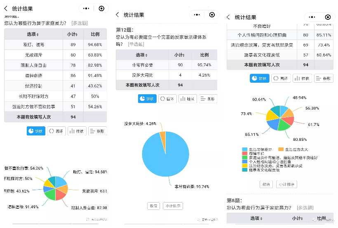Open the three-dot more menu in left panel
Screen dimensions: 338x228
[x=85, y=8]
